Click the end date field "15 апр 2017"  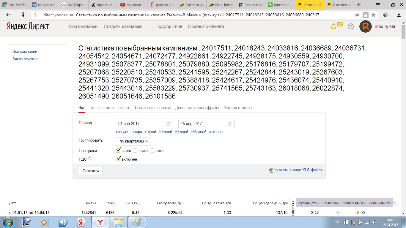coord(206,124)
